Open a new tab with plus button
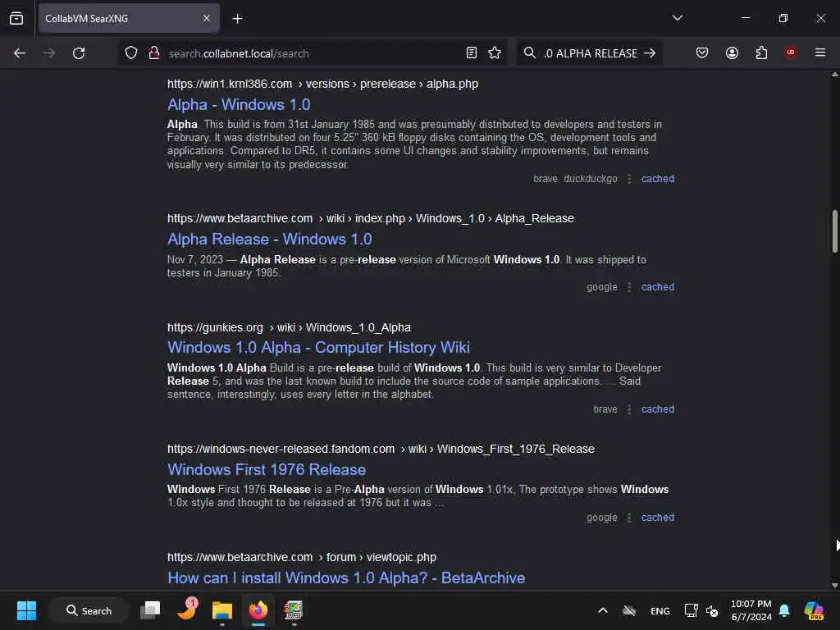 click(237, 19)
